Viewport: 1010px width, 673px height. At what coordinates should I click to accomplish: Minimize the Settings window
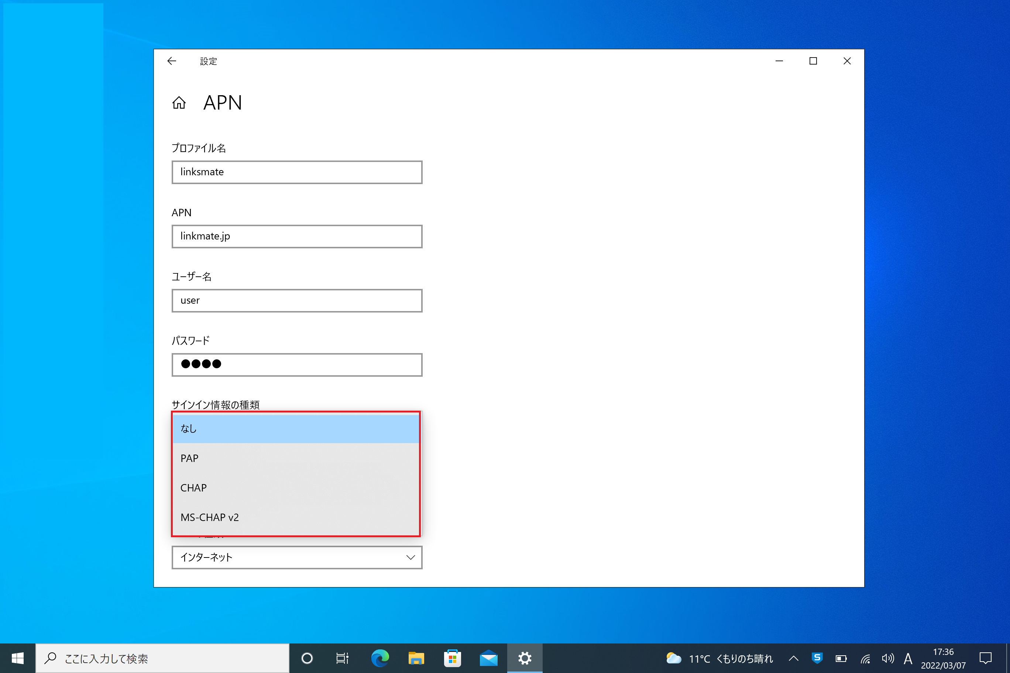tap(779, 61)
